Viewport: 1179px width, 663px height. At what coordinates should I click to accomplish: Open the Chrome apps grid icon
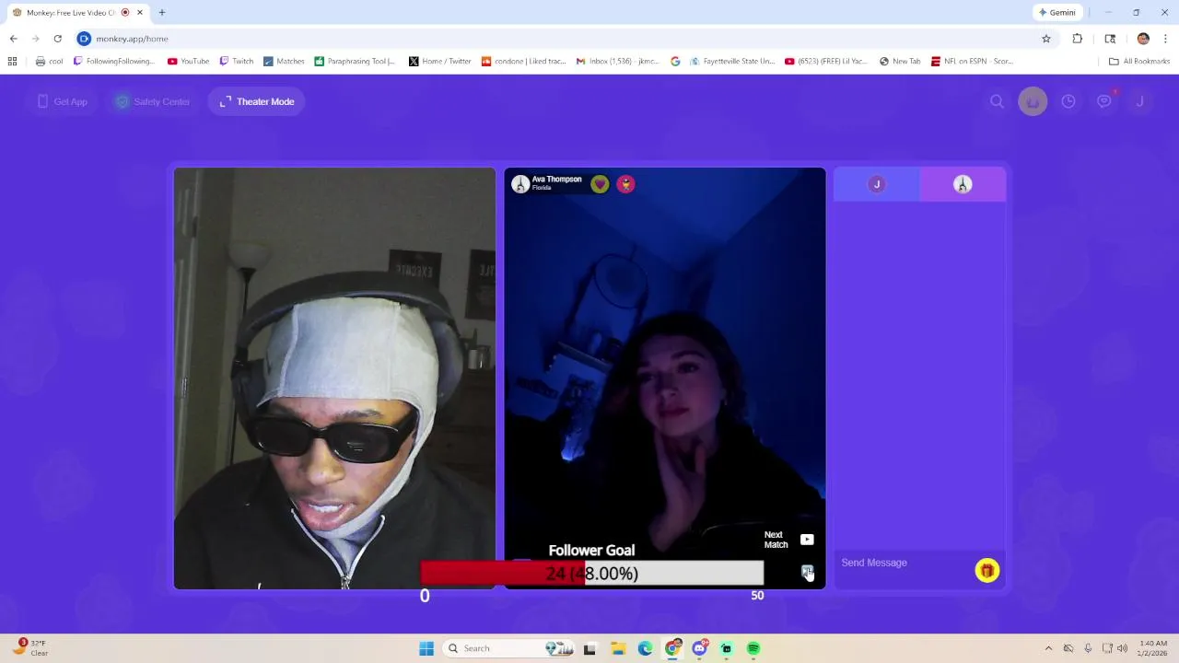tap(12, 62)
